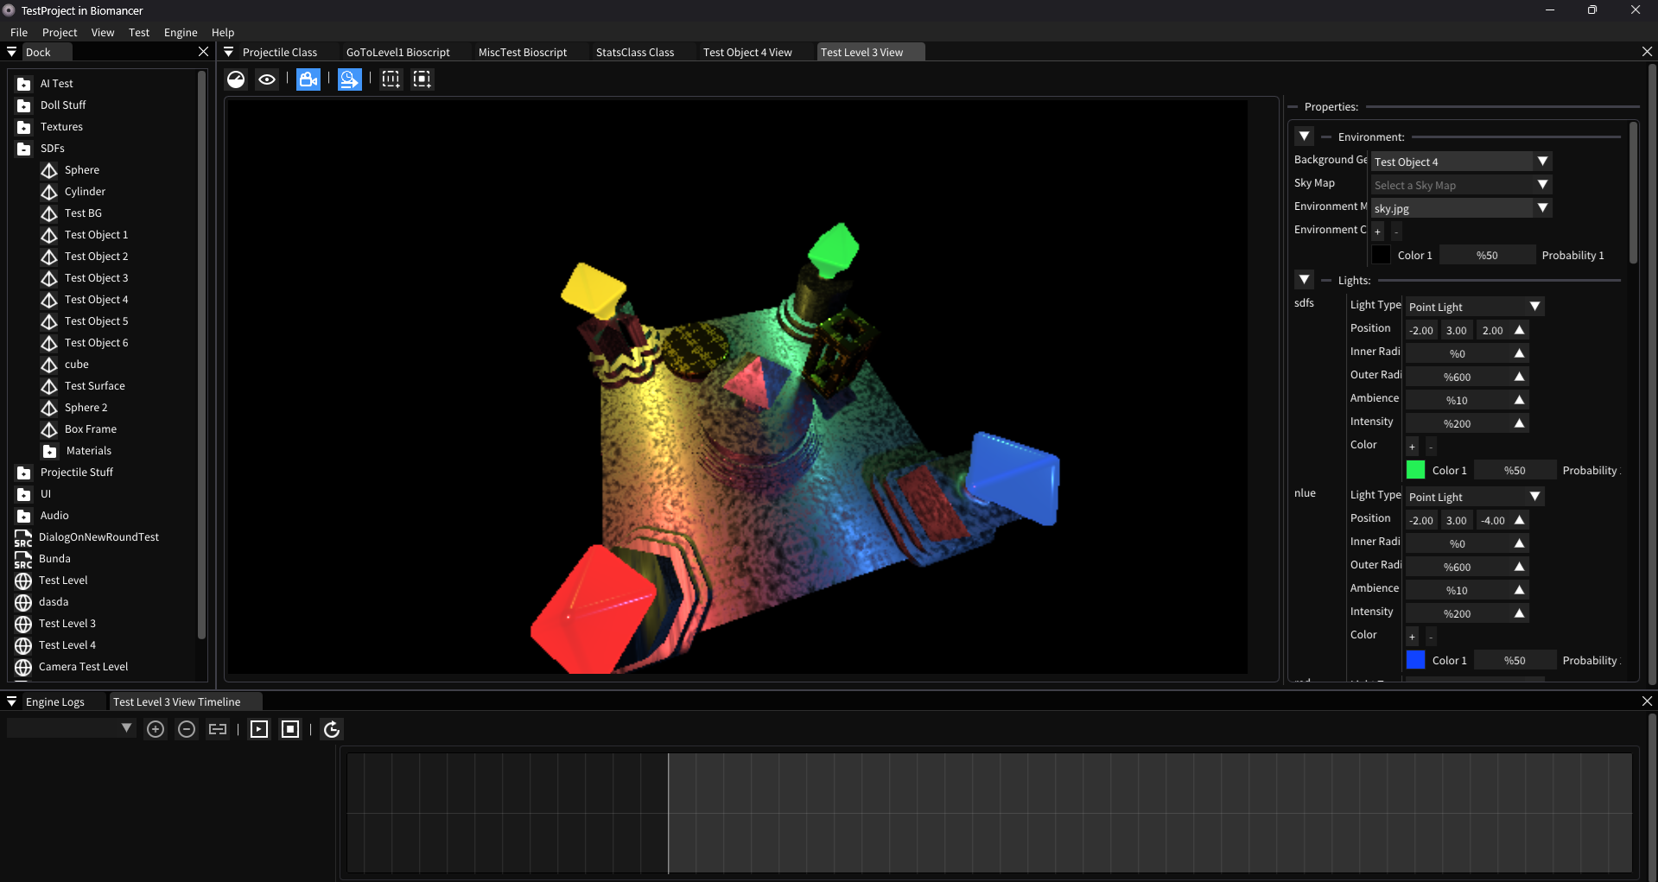Viewport: 1658px width, 882px height.
Task: Toggle the blue timed playback arrow button
Action: tap(349, 79)
